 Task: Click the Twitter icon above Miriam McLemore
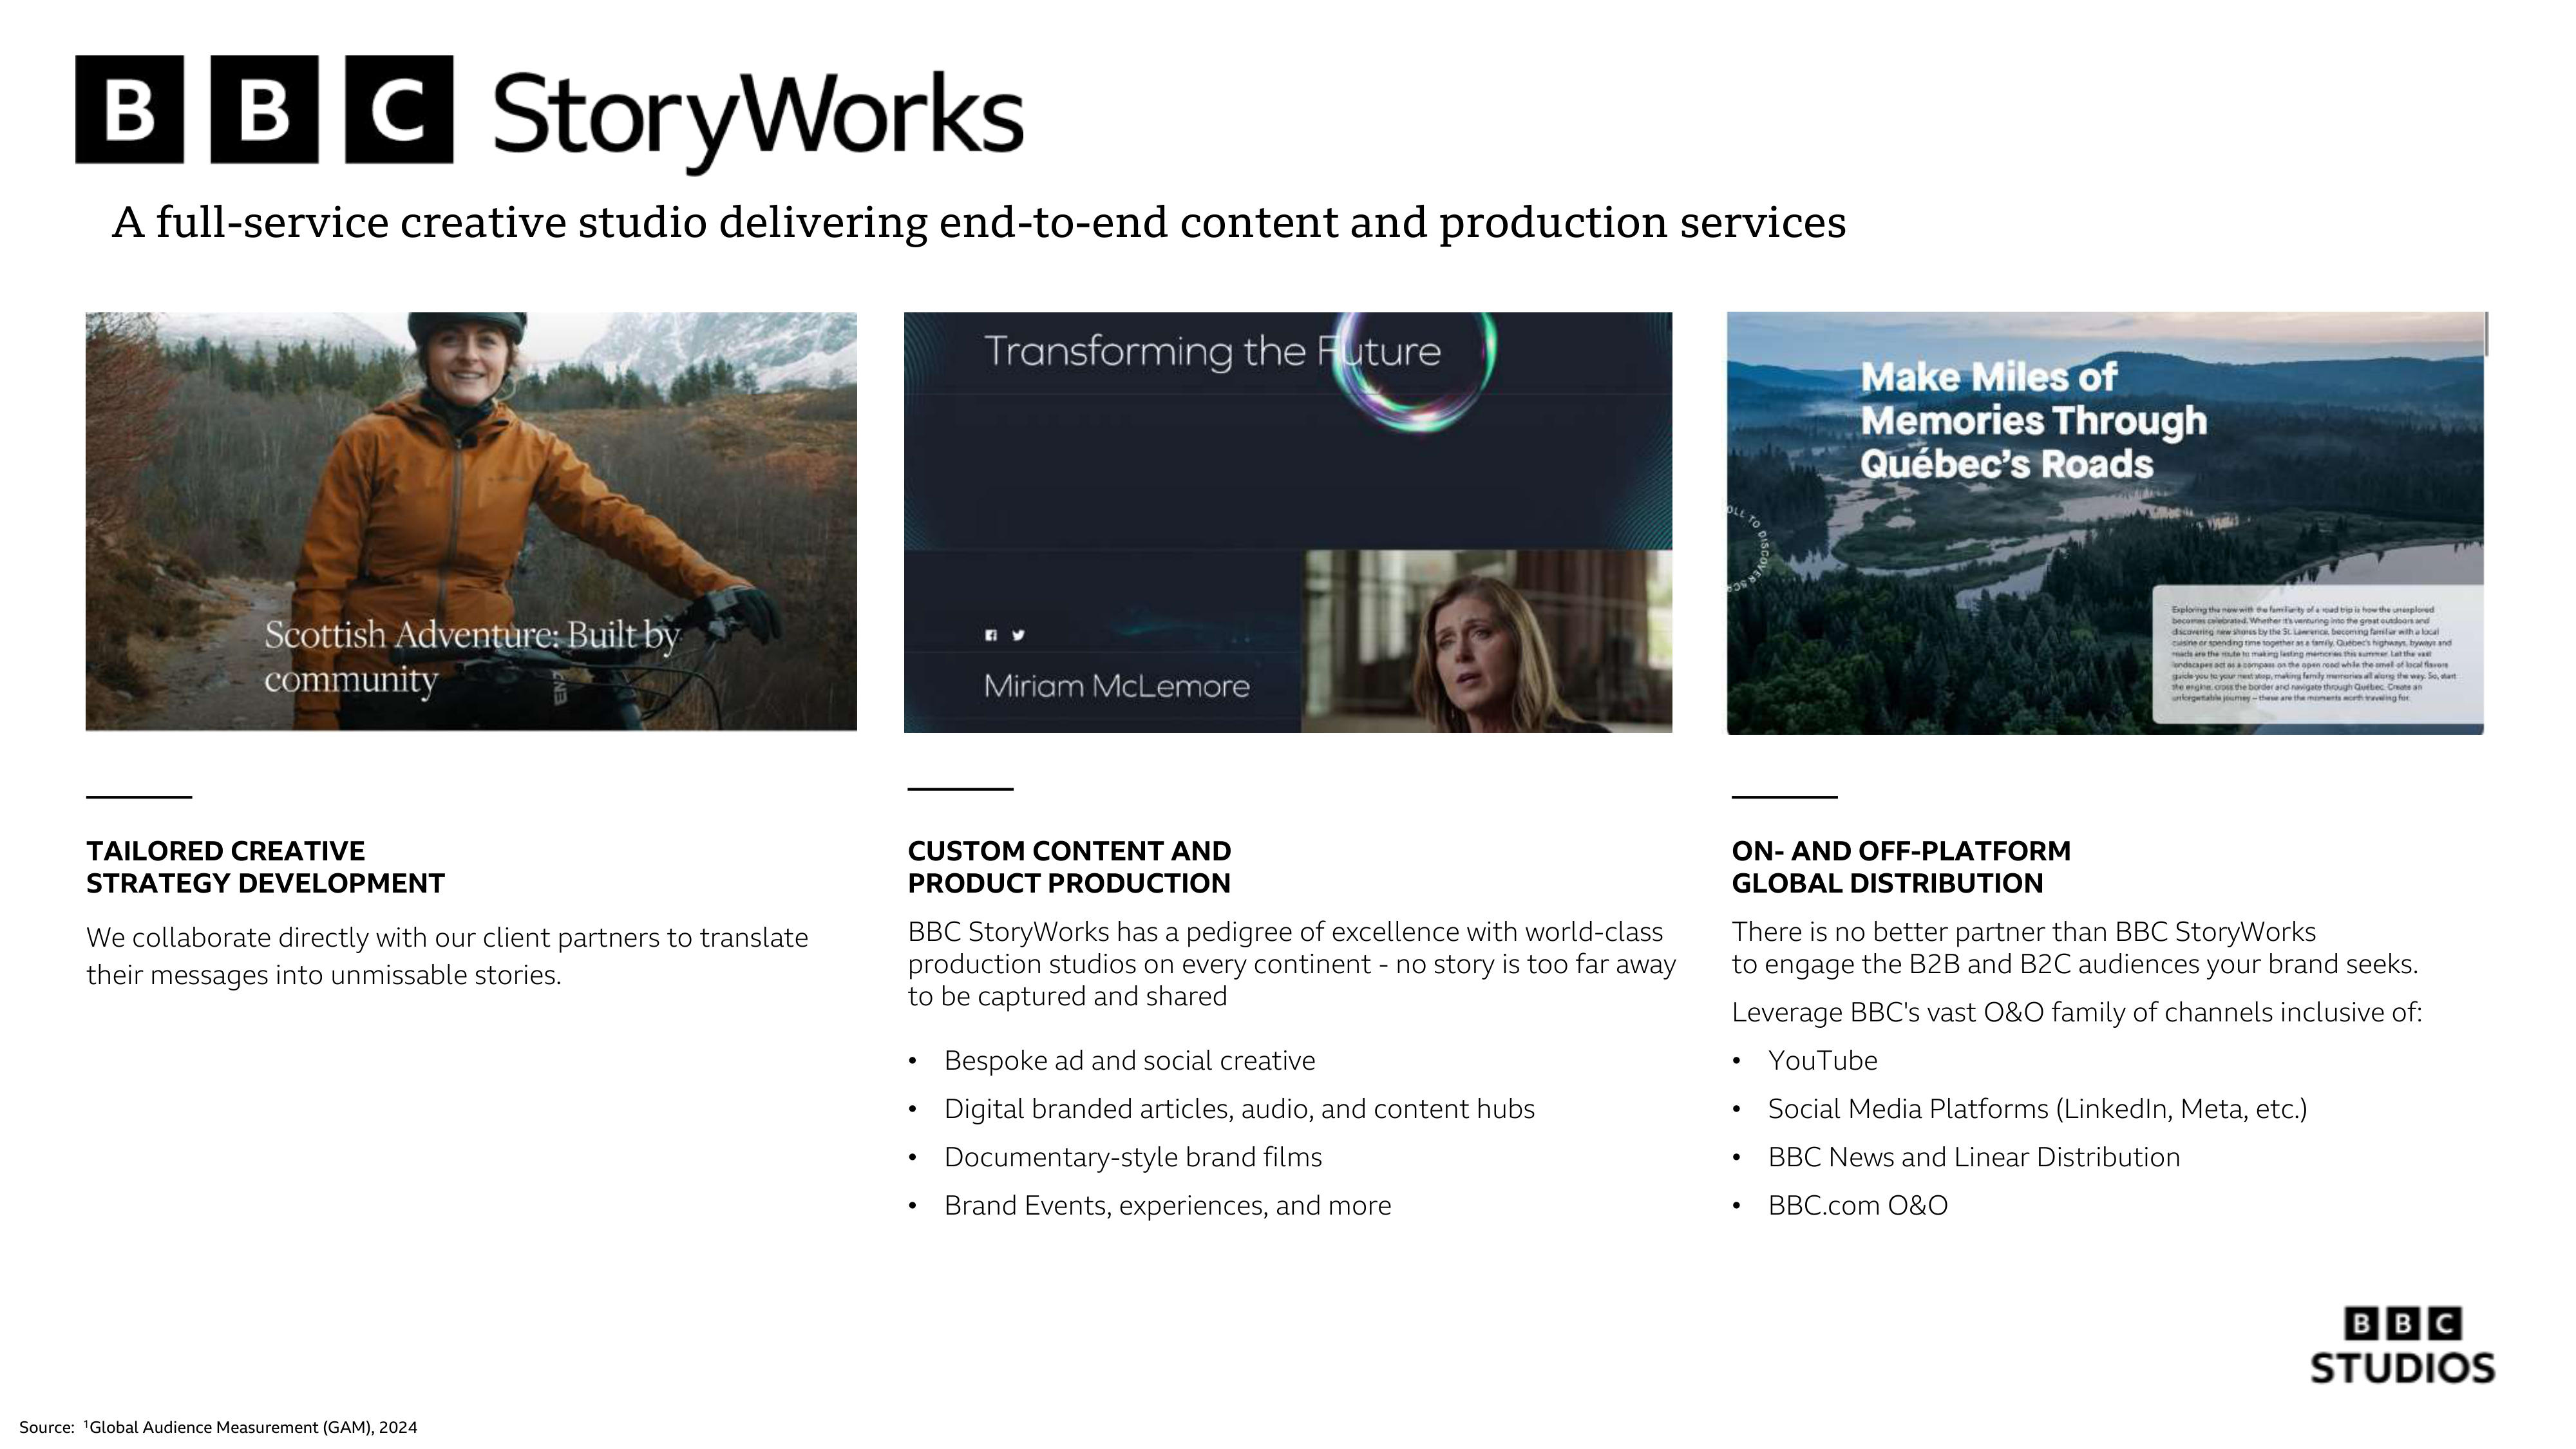click(x=1018, y=635)
